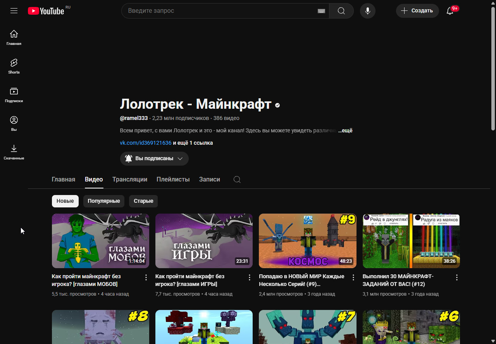This screenshot has height=344, width=496.
Task: Open options menu for 30 МАЙНКРАФТ-ЗАДАНИЙ video
Action: point(457,277)
